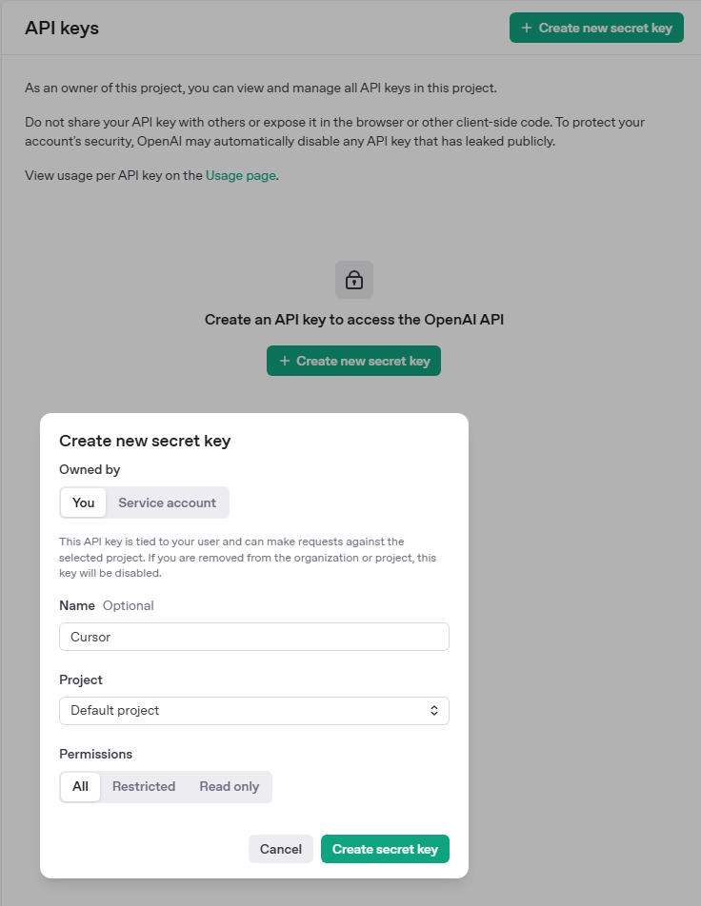This screenshot has width=701, height=906.
Task: Select the "You" ownership option
Action: click(x=84, y=502)
